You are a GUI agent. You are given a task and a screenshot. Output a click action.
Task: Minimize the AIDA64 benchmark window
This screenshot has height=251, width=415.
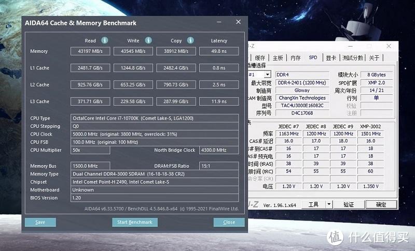(219, 22)
